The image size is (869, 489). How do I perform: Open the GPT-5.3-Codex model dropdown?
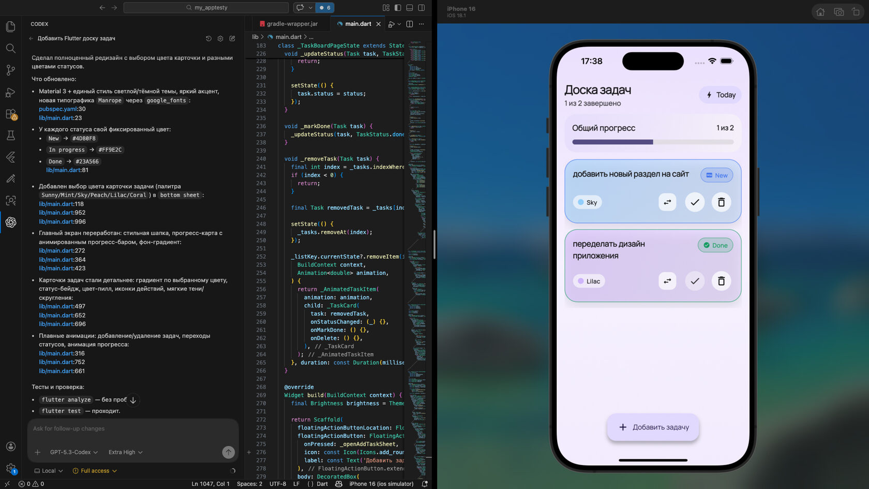[x=73, y=452]
